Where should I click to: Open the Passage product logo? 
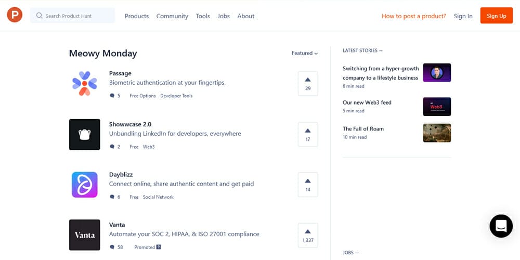[x=85, y=83]
